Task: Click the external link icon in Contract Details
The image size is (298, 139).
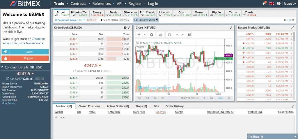Action: pos(7,79)
